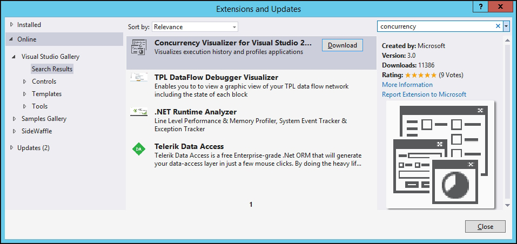Click in the concurrency search field
The width and height of the screenshot is (517, 244).
tap(435, 26)
